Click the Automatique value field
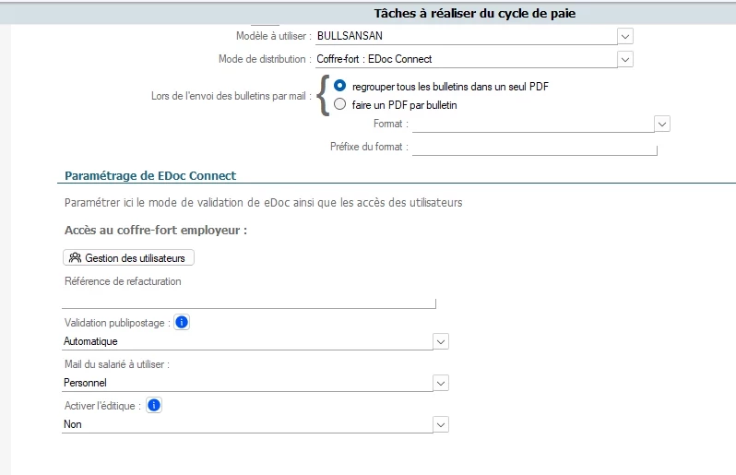The image size is (736, 475). click(246, 341)
